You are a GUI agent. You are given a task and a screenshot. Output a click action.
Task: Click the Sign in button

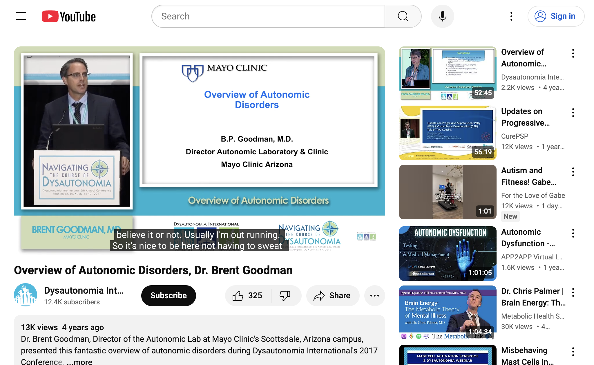click(x=556, y=16)
